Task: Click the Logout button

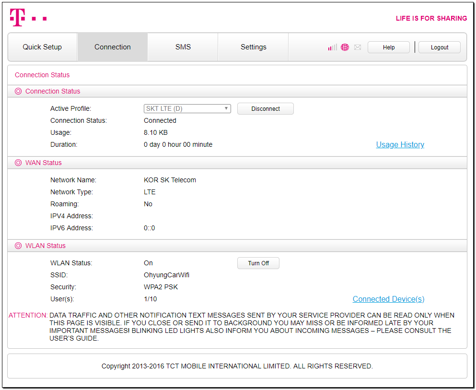Action: pyautogui.click(x=439, y=47)
